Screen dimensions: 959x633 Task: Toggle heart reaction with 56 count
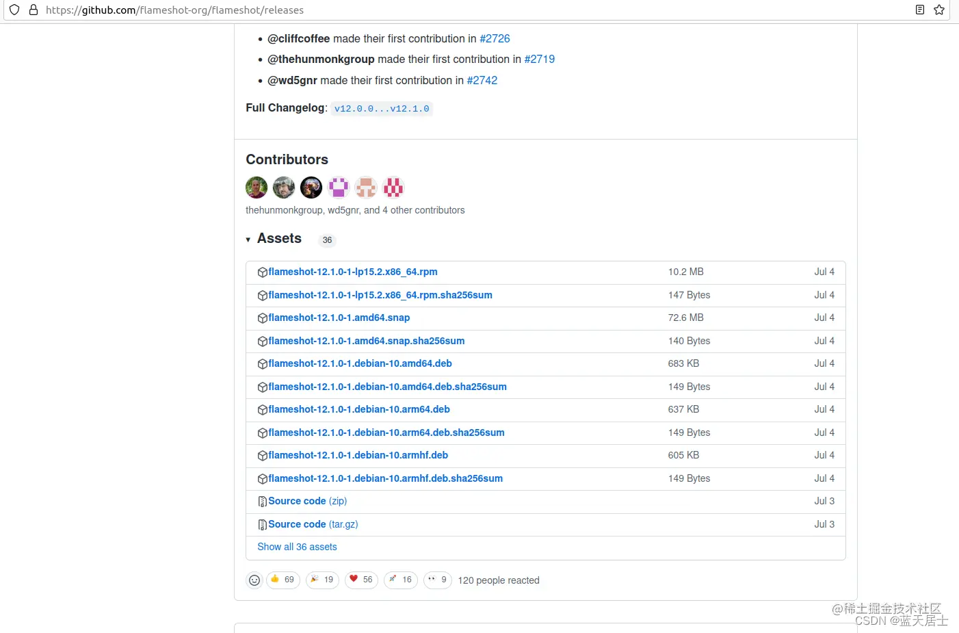click(x=362, y=580)
